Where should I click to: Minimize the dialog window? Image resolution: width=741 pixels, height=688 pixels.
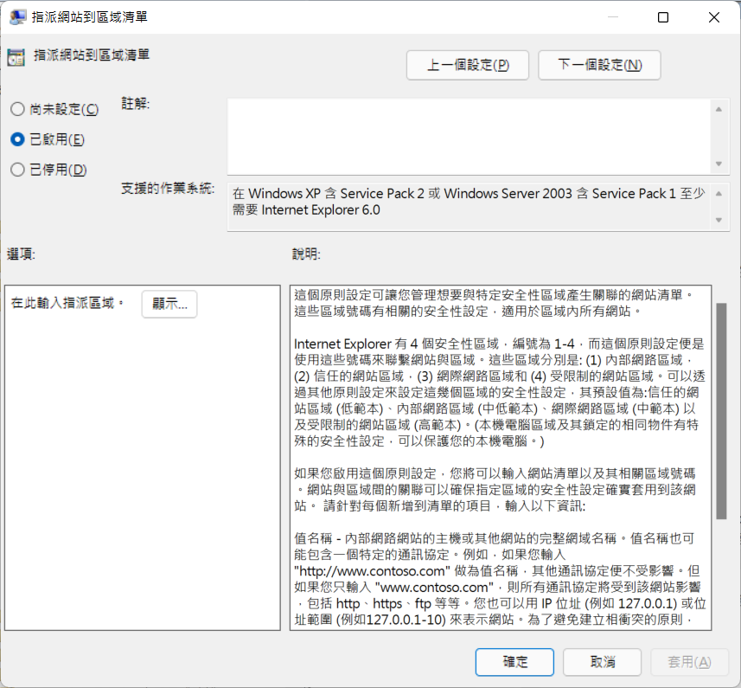pyautogui.click(x=613, y=17)
